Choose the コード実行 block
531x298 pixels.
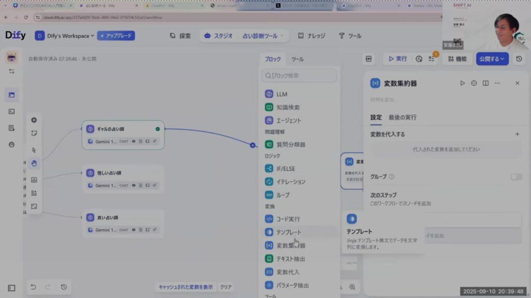[x=287, y=219]
